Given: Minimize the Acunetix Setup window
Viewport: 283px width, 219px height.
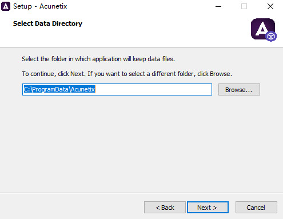Looking at the screenshot, I should tap(218, 6).
